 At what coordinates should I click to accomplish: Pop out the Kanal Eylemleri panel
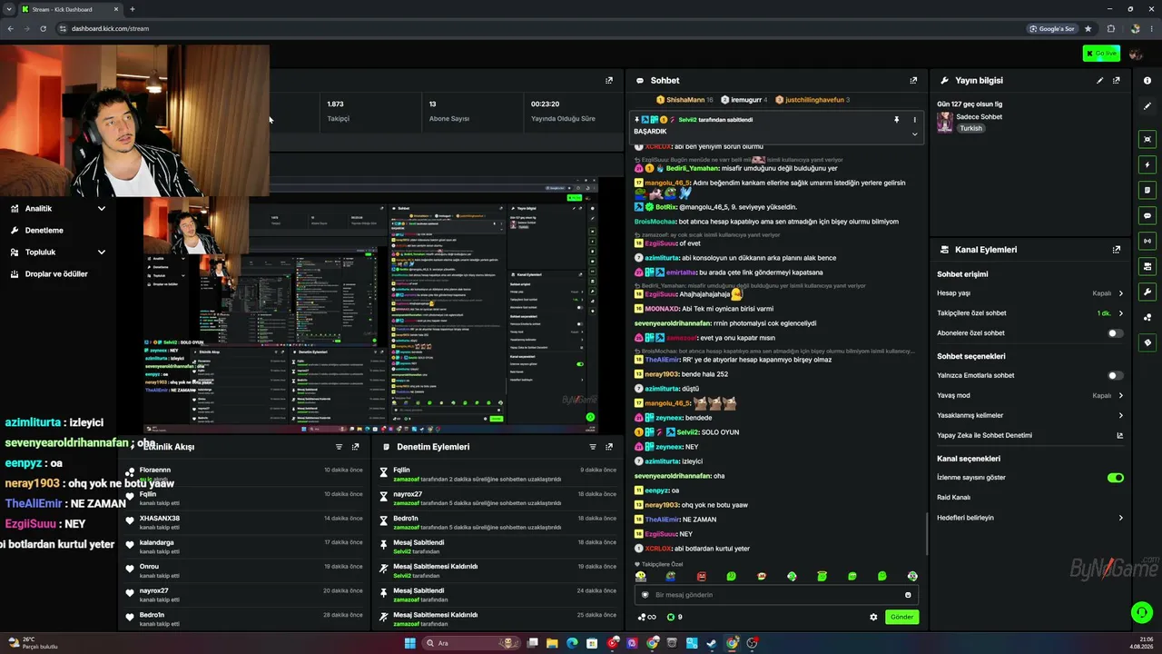click(x=1117, y=250)
